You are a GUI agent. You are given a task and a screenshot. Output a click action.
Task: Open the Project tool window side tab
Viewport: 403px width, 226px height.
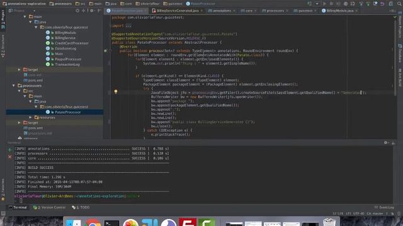(x=3, y=20)
